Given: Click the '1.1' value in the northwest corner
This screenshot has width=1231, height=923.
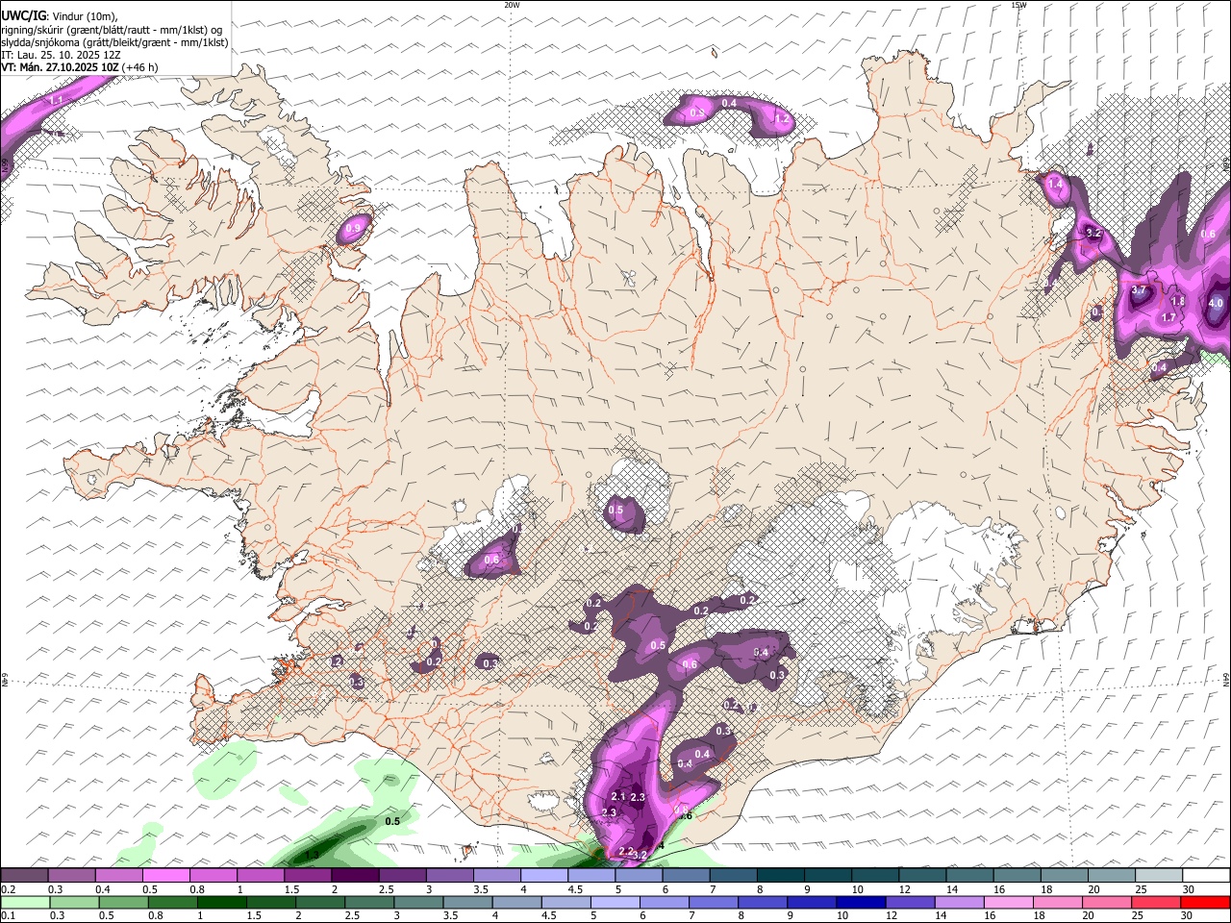Looking at the screenshot, I should 55,100.
